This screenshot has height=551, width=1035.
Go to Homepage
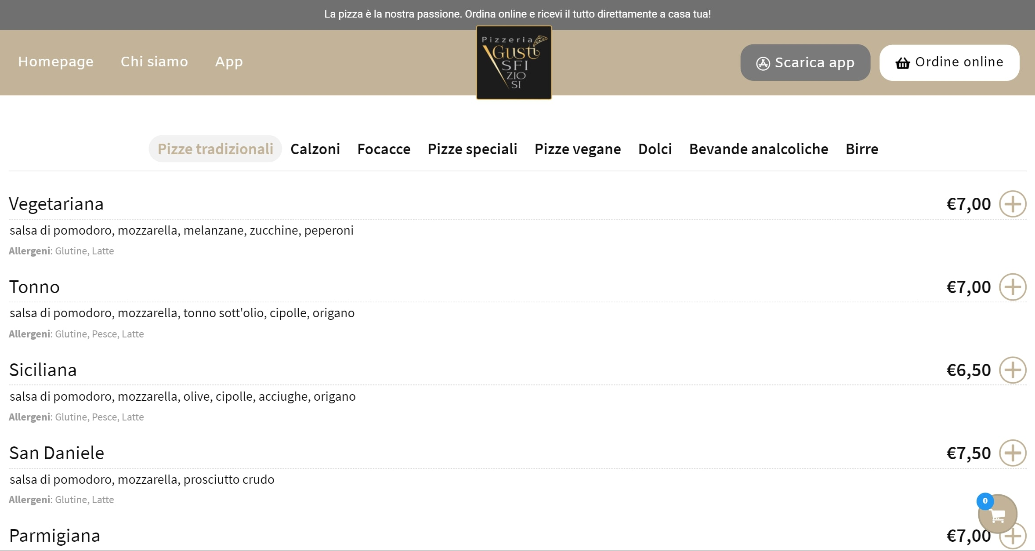tap(56, 62)
